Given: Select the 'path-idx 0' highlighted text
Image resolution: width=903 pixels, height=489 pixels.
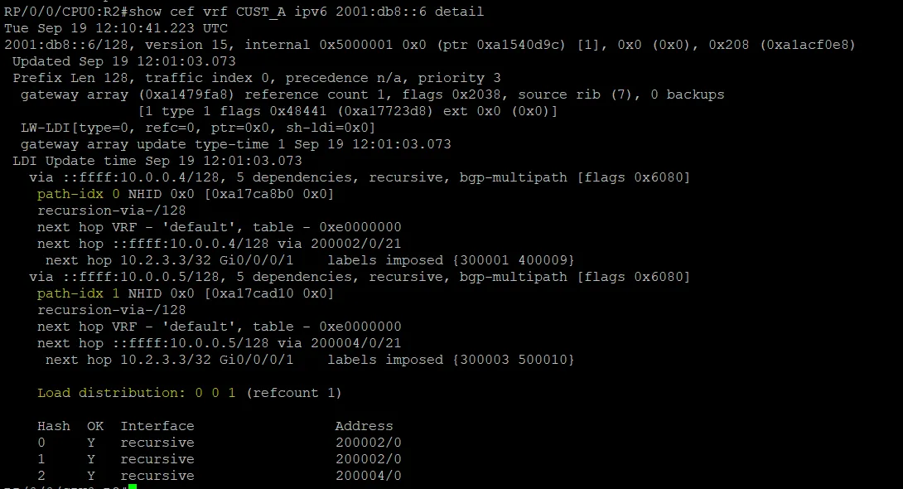Looking at the screenshot, I should coord(79,194).
